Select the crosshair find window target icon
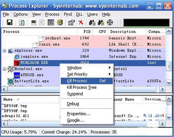This screenshot has width=174, height=137. pyautogui.click(x=110, y=22)
